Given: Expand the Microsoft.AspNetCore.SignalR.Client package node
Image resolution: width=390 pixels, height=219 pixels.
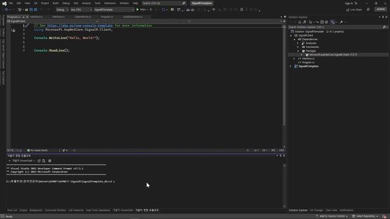Looking at the screenshot, I should pos(302,55).
